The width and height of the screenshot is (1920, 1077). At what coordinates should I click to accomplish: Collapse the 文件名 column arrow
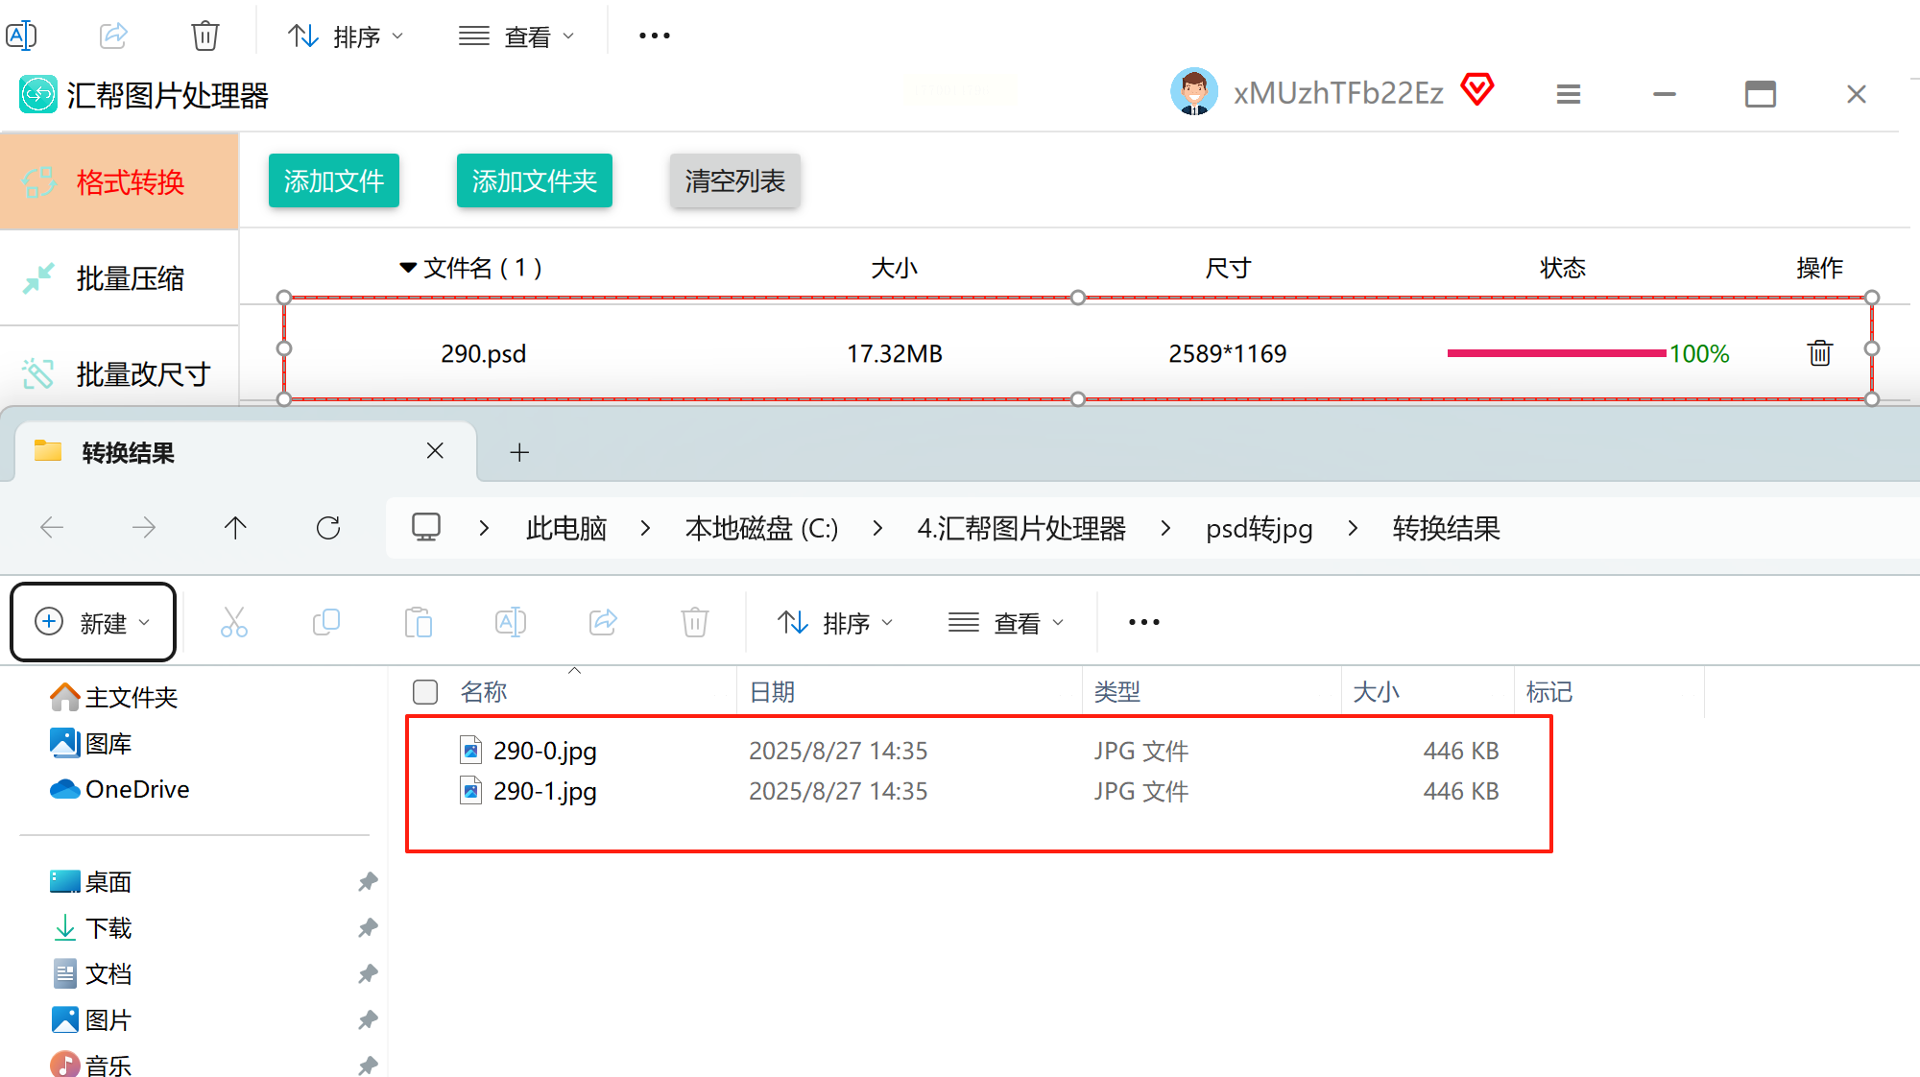coord(408,268)
